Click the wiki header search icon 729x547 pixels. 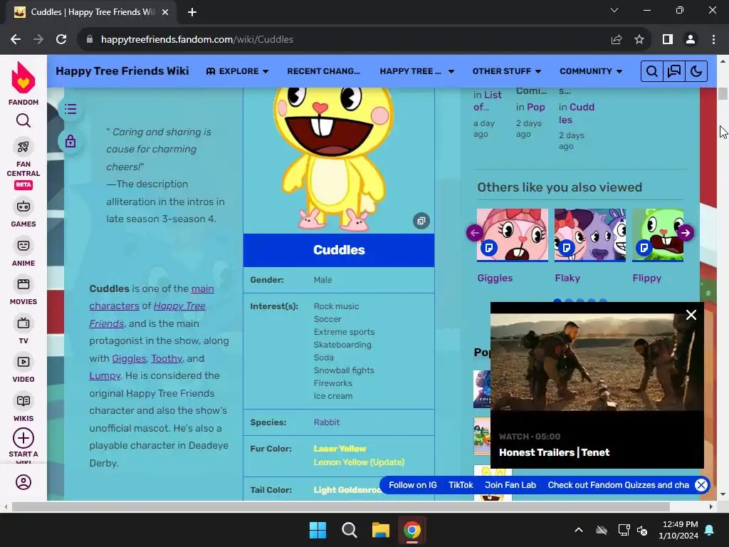point(652,71)
